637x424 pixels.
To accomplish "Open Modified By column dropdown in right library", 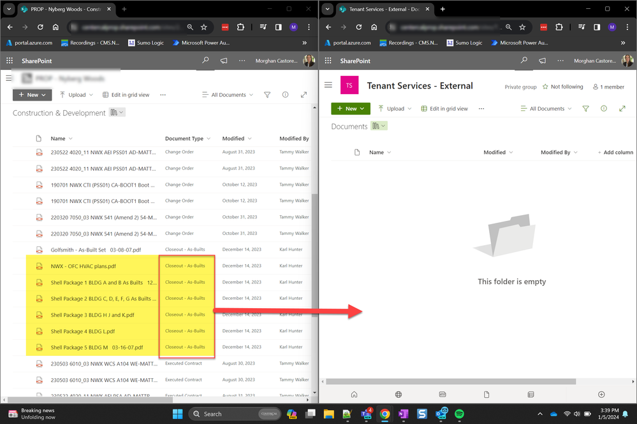I will [559, 152].
